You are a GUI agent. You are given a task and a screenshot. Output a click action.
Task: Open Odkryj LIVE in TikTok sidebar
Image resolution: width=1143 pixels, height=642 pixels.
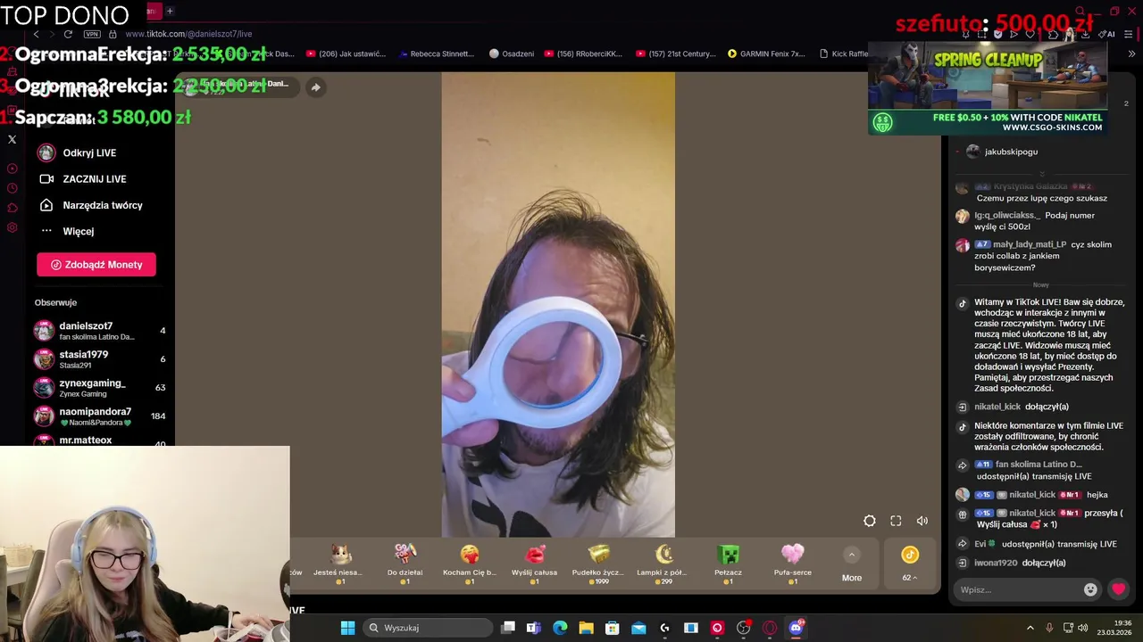(x=89, y=152)
